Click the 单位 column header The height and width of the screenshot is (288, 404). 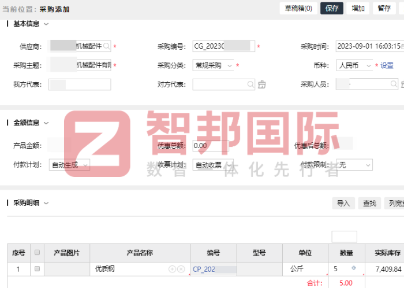coord(305,253)
